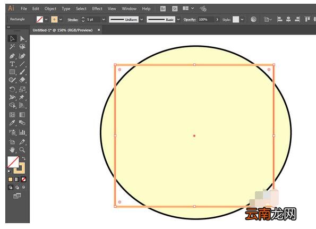Screen dimensions: 316x229
Task: Select the Rotate tool
Action: (12, 89)
